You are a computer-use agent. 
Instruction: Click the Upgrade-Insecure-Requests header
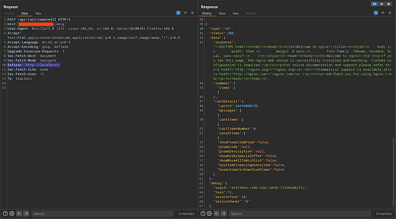click(36, 51)
